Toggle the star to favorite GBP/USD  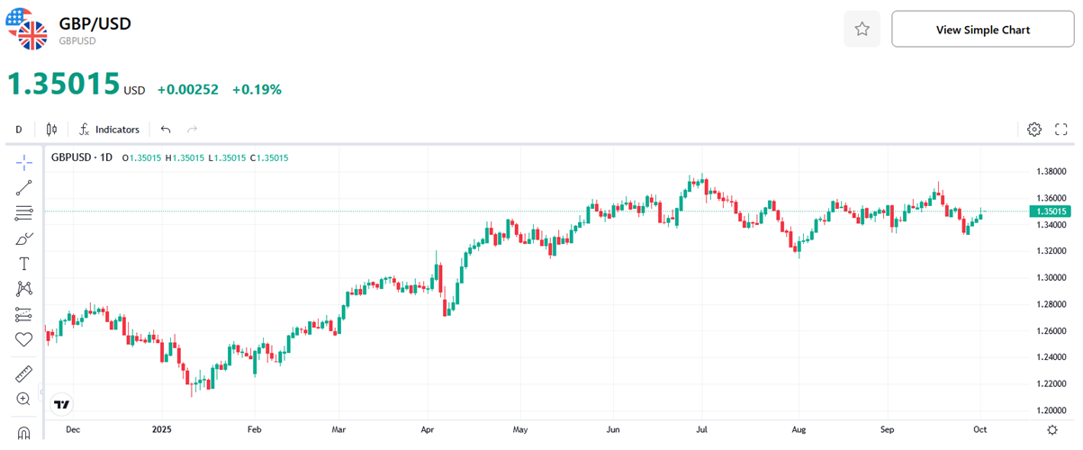[x=862, y=30]
